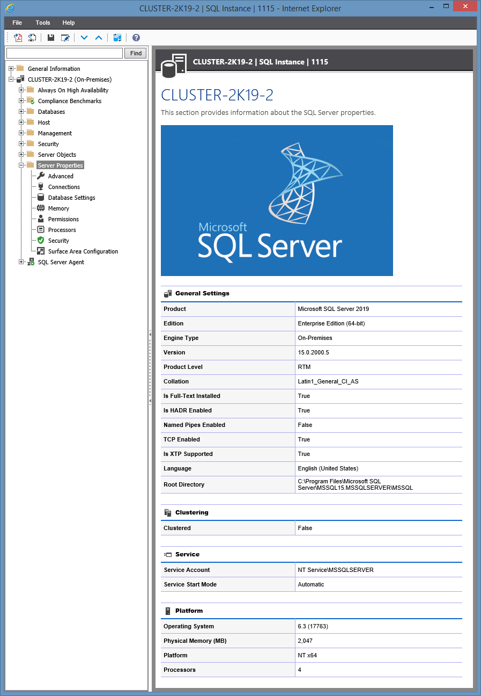Open the File menu
The height and width of the screenshot is (696, 481).
pos(17,23)
